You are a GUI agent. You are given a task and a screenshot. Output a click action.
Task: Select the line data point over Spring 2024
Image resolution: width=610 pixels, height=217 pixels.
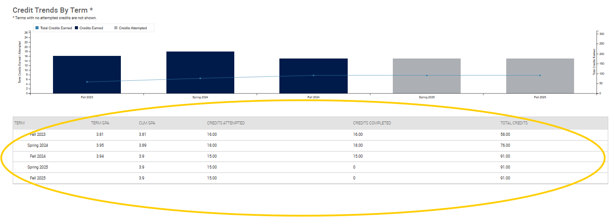pos(200,78)
